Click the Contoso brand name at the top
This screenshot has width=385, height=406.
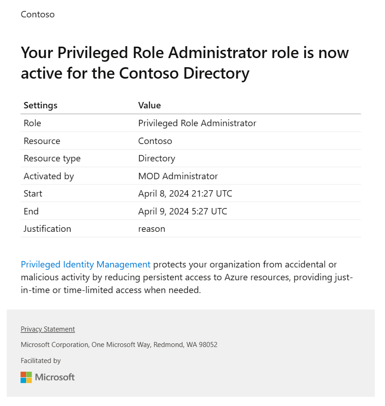[x=37, y=14]
